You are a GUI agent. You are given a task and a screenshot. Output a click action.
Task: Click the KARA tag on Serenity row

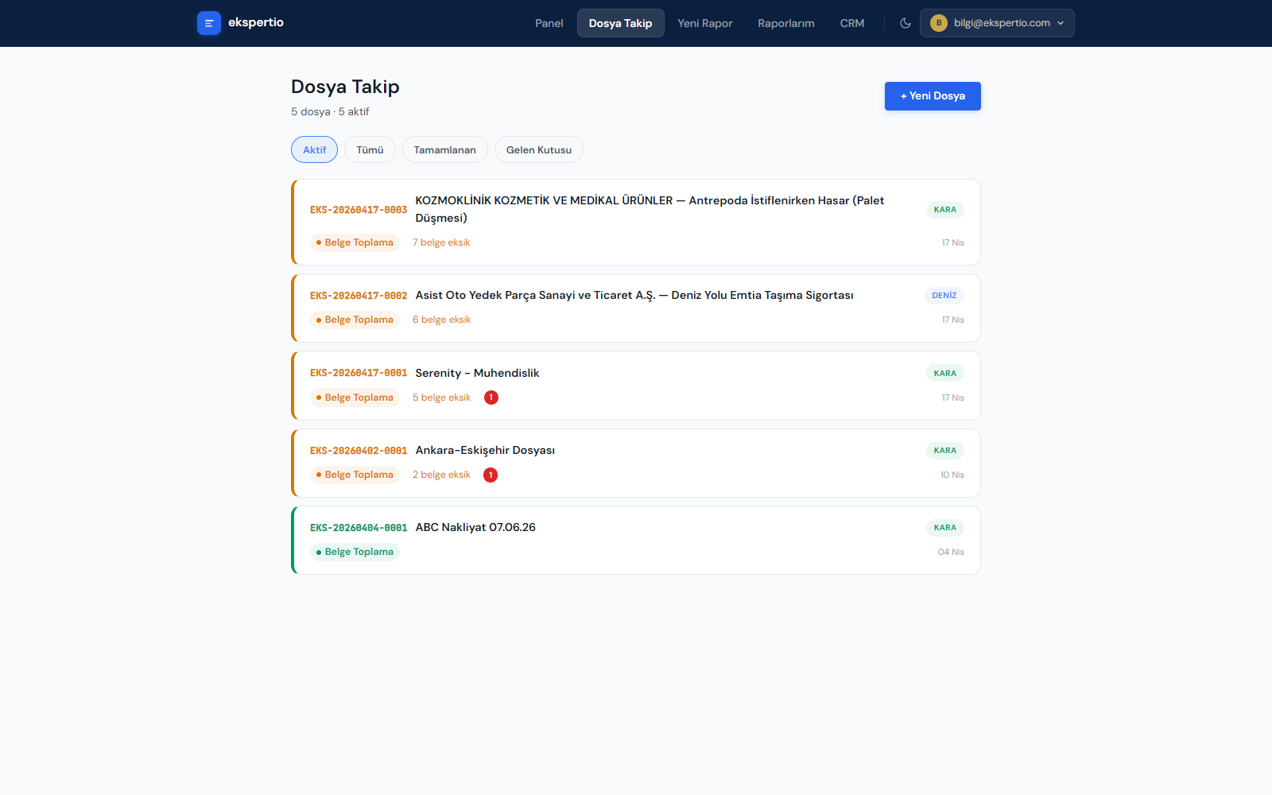pos(944,373)
